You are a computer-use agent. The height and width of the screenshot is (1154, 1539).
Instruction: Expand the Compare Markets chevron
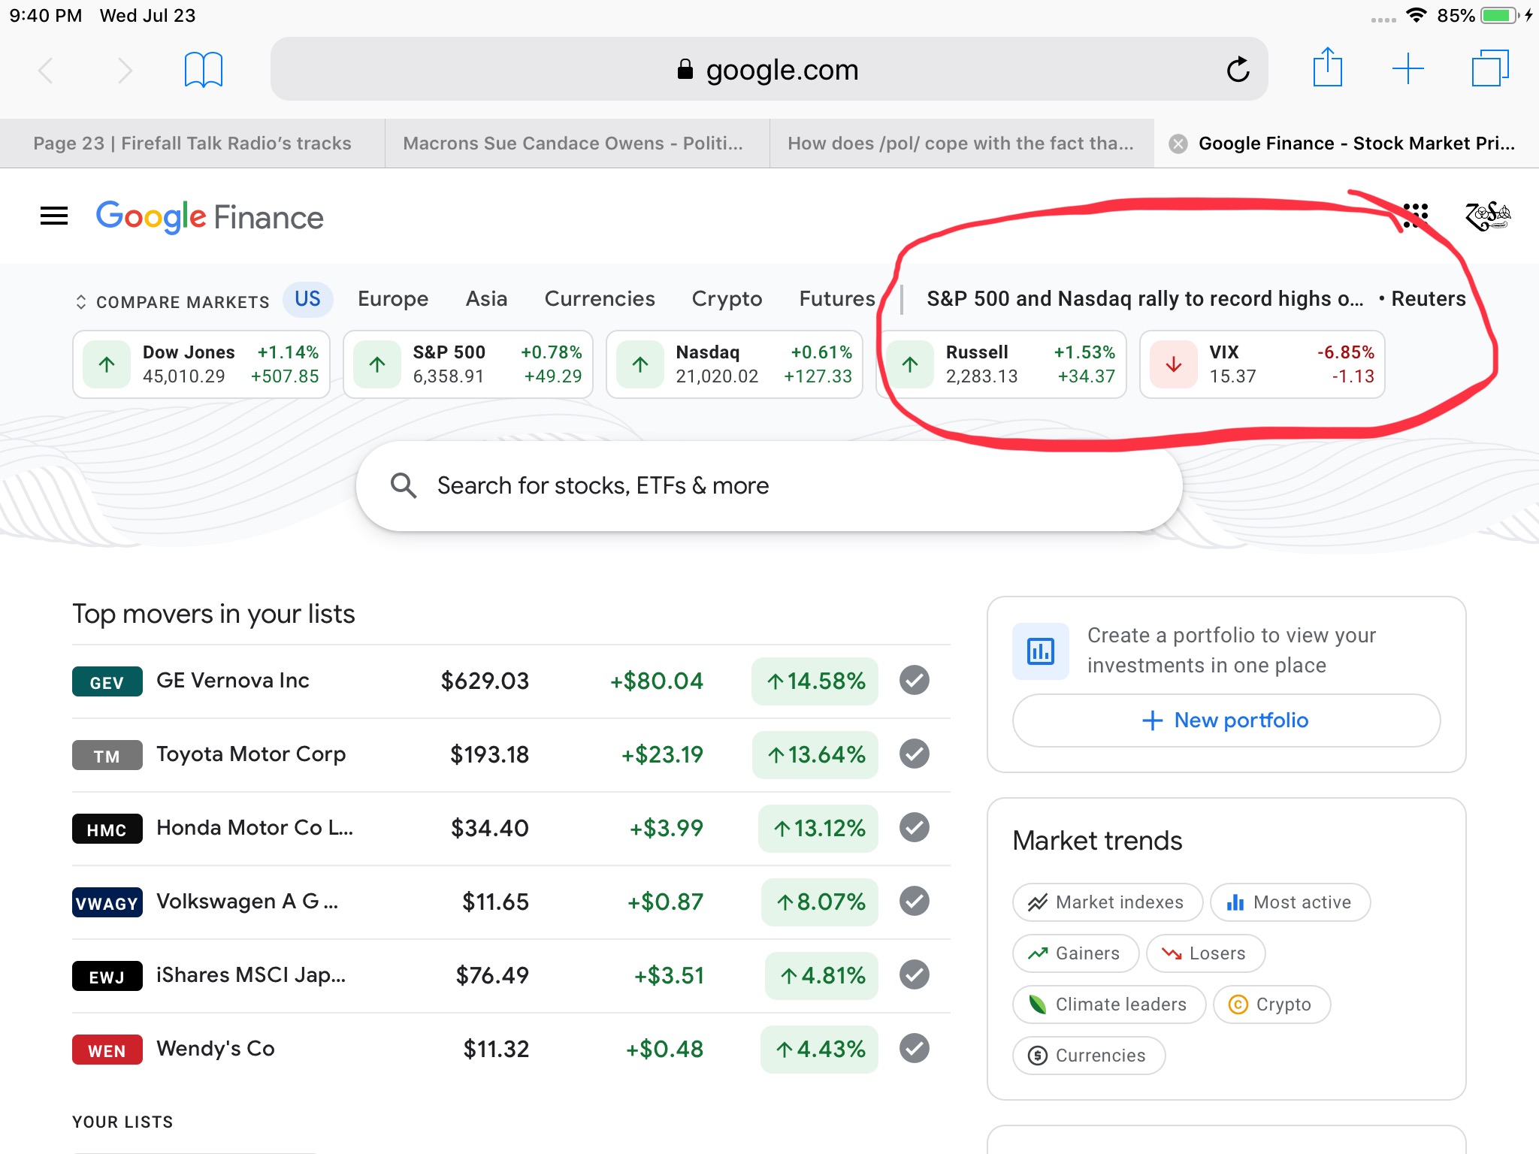point(81,302)
